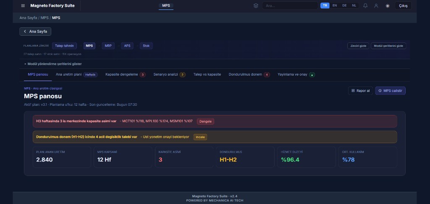
Task: Toggle the sun light/dark theme icon
Action: (x=387, y=6)
